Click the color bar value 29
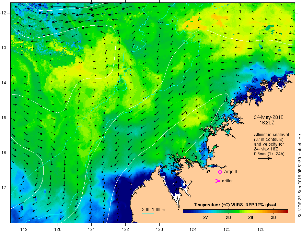Screen dimensions: 302x233 (251, 218)
